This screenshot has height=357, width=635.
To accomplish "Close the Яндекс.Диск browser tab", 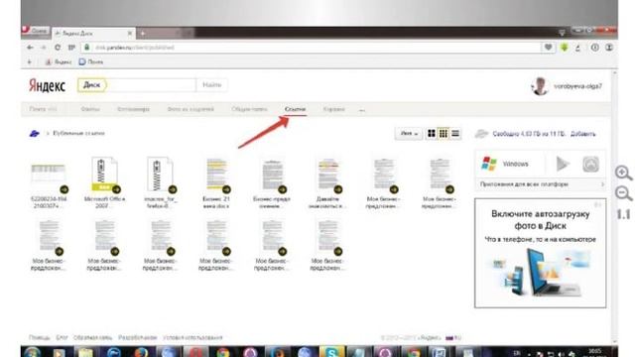I will [x=130, y=33].
